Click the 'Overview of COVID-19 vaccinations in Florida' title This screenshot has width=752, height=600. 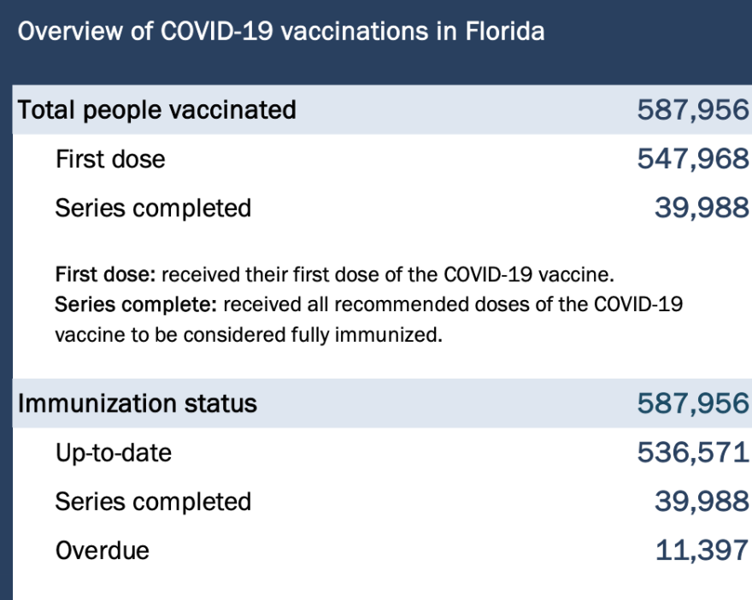281,32
